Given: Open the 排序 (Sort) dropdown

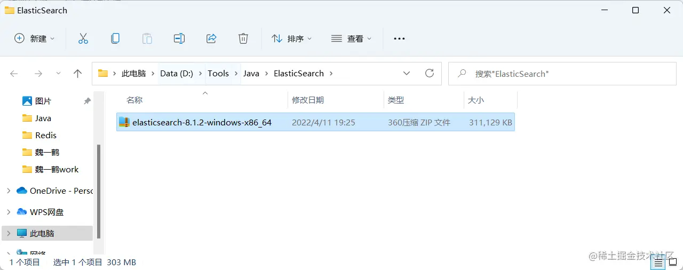Looking at the screenshot, I should click(292, 38).
